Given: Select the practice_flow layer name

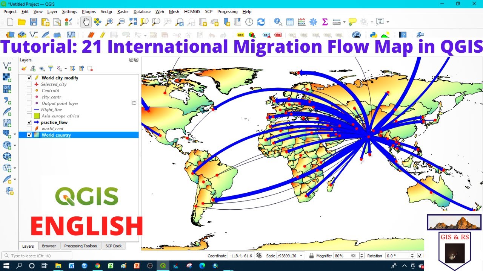Looking at the screenshot, I should click(54, 122).
